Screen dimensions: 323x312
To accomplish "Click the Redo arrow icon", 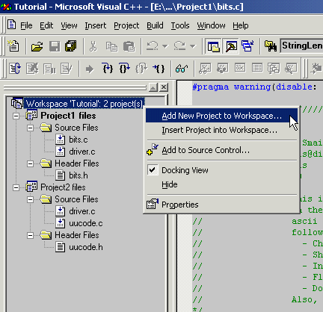I will point(179,46).
